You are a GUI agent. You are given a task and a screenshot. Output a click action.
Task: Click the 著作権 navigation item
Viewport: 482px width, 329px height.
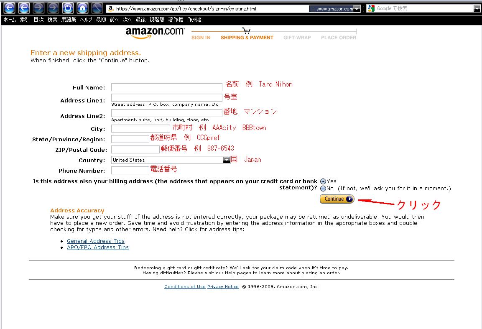(x=176, y=20)
